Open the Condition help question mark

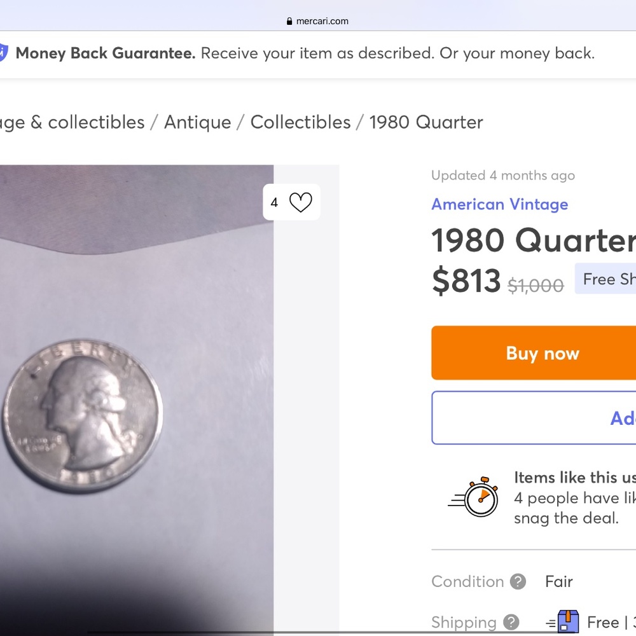tap(518, 581)
